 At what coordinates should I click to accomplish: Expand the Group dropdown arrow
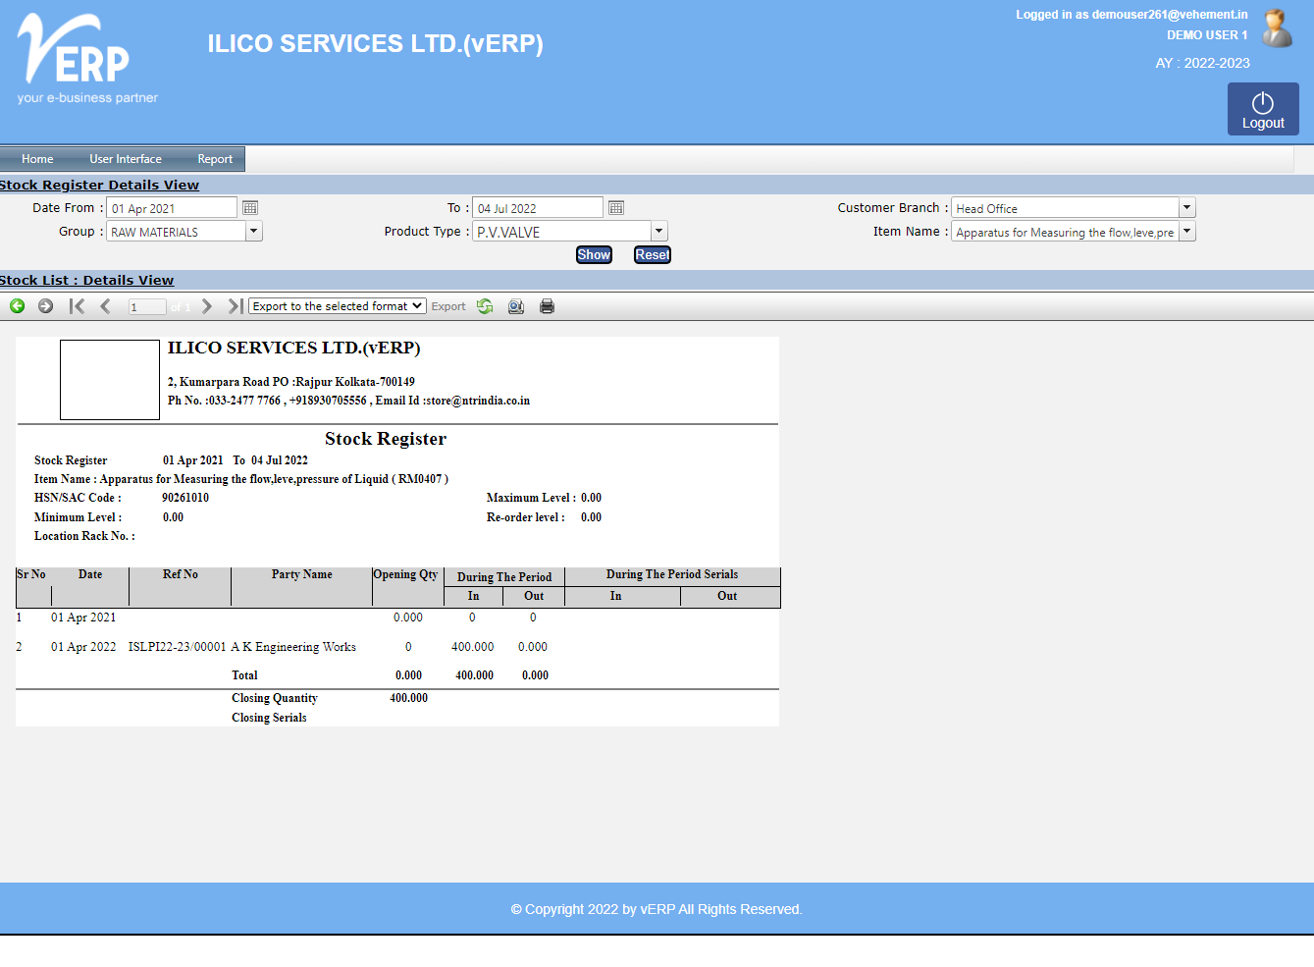pos(254,231)
